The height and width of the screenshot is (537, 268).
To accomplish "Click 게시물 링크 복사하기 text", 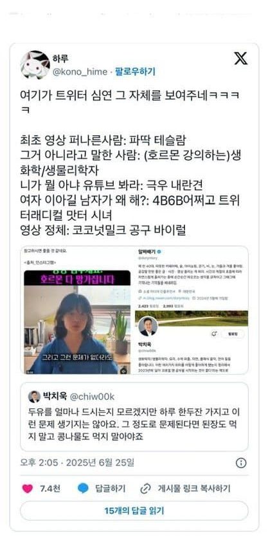I will click(194, 489).
